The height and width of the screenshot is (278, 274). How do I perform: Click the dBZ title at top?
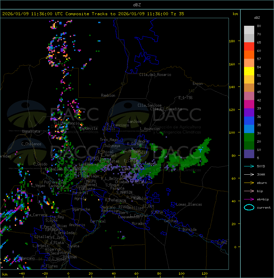pos(137,5)
